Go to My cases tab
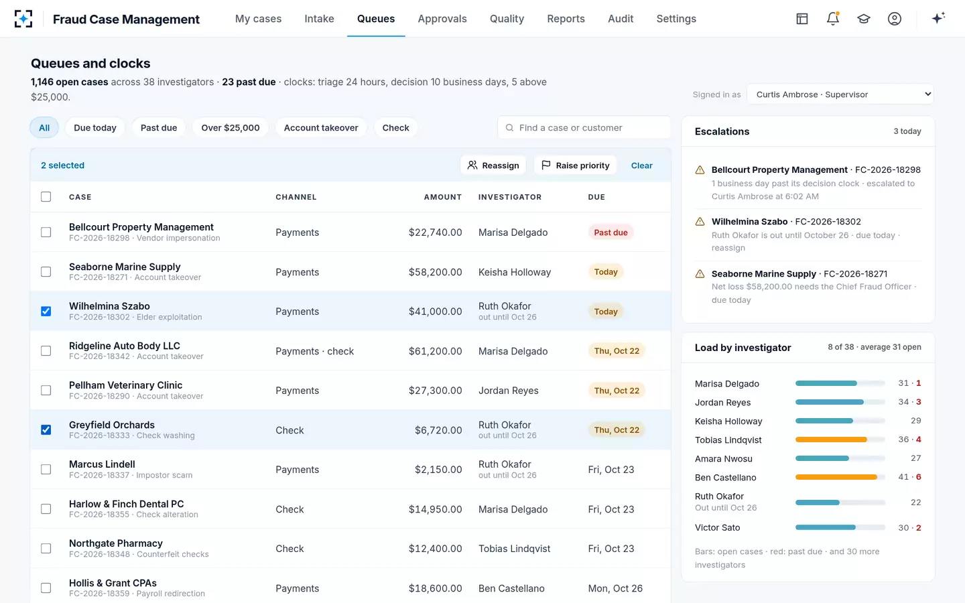965x603 pixels. (258, 19)
